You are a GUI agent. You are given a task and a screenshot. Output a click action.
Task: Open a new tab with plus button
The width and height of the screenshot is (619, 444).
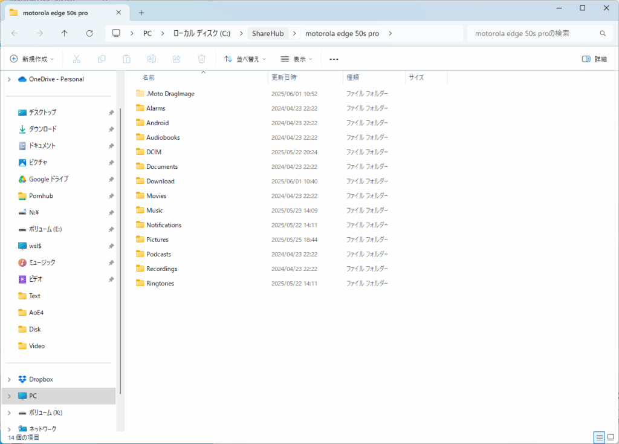click(141, 13)
